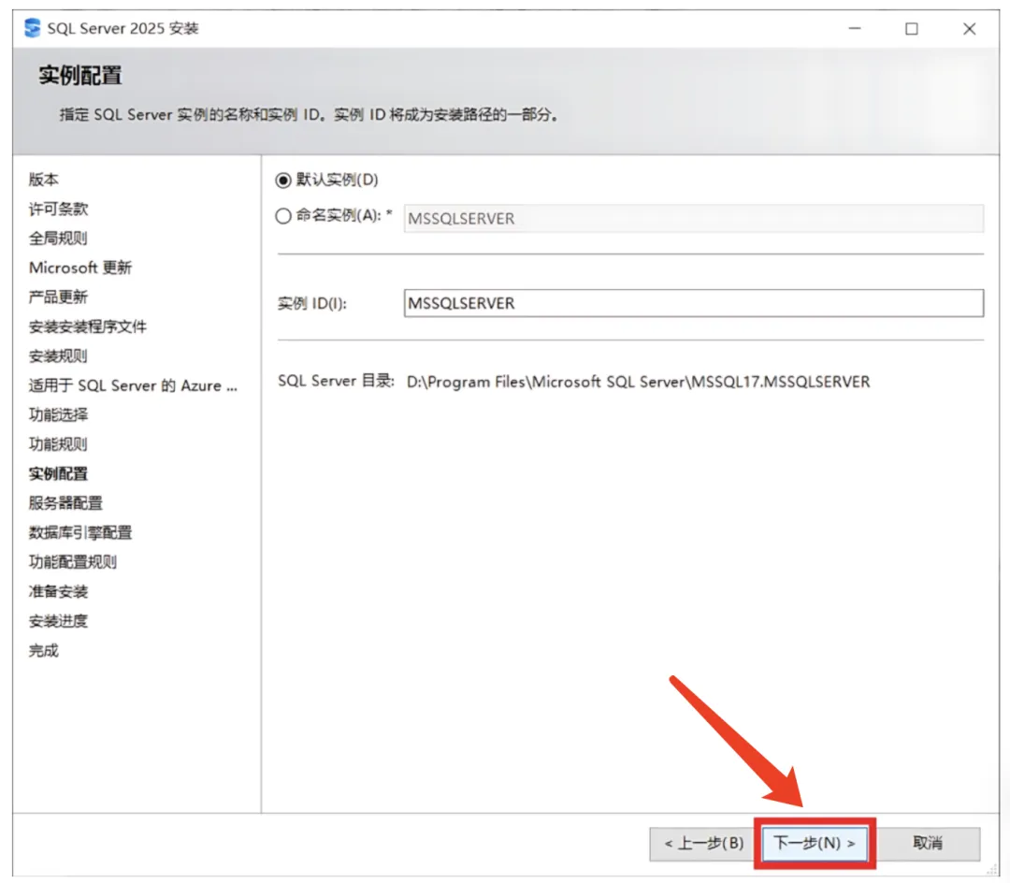Click the named instance MSSQLSERVER text field

click(694, 218)
